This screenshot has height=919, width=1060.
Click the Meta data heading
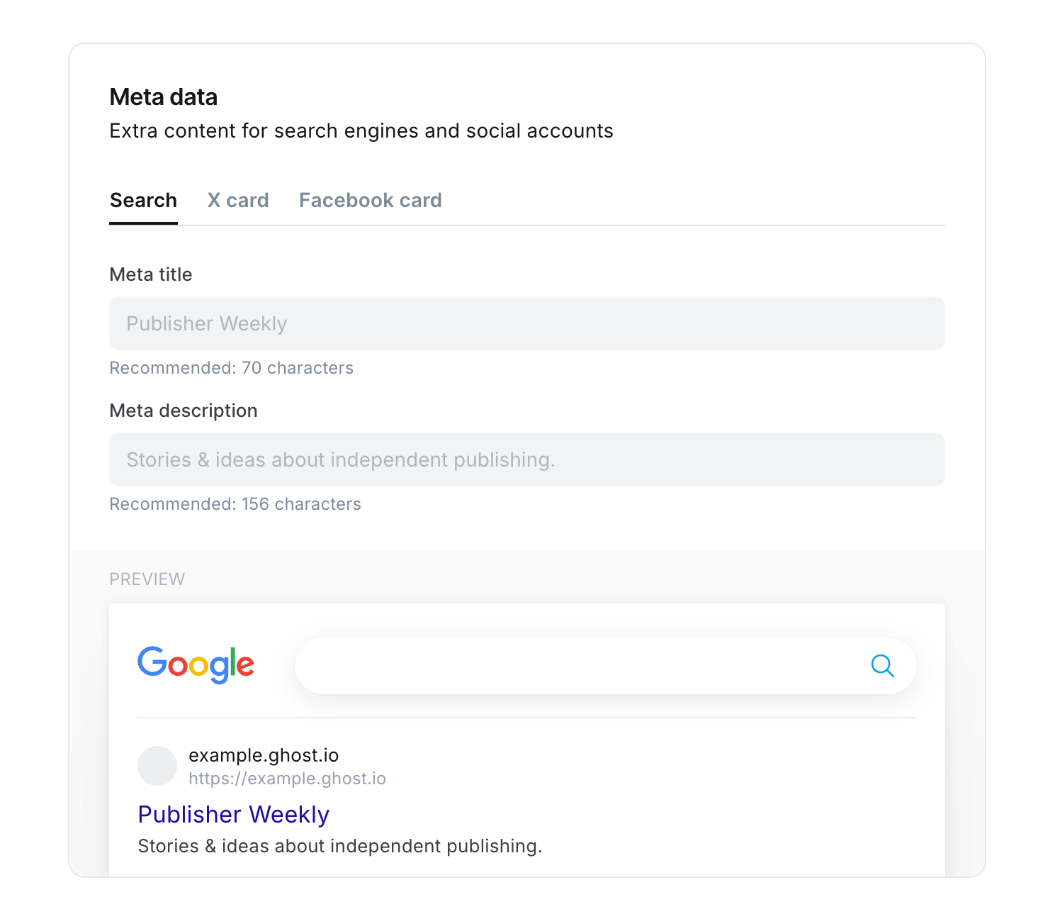tap(164, 97)
